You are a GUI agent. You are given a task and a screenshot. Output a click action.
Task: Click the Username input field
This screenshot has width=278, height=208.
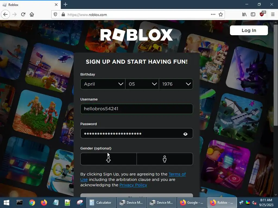point(137,109)
